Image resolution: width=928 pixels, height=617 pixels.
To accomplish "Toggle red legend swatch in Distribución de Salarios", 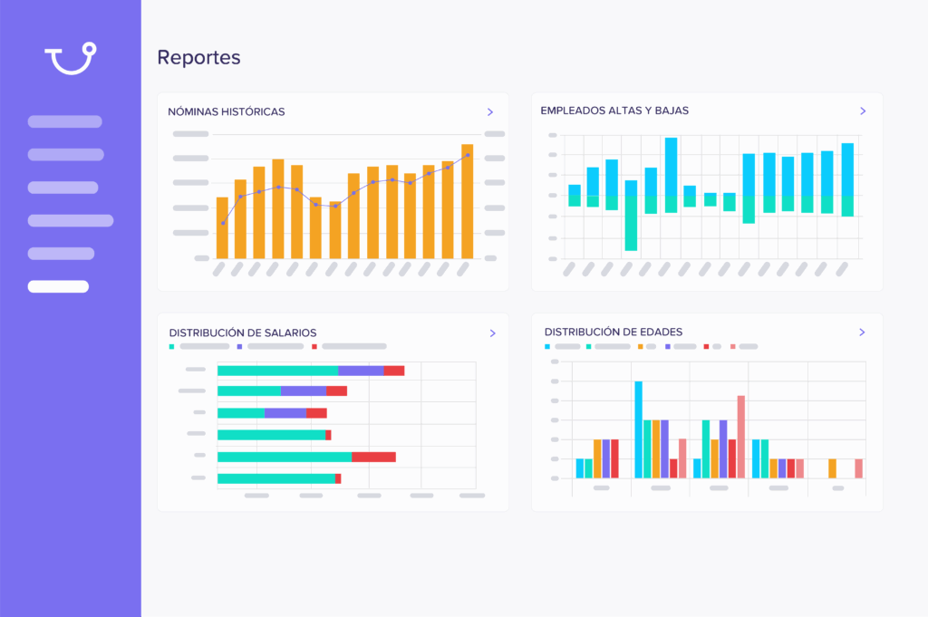I will tap(314, 347).
